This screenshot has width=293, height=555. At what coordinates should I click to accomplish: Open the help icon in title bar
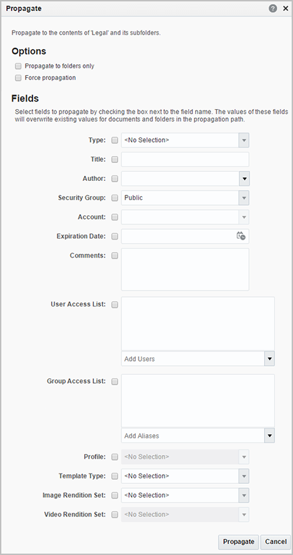(273, 8)
